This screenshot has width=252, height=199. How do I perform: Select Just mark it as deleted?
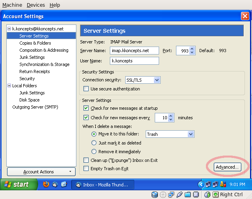pyautogui.click(x=94, y=143)
